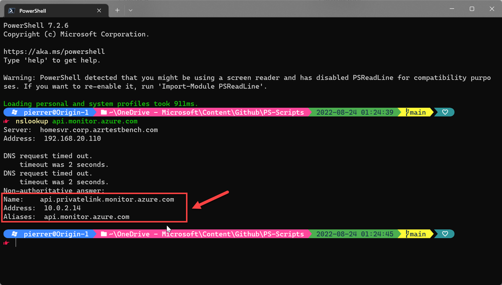Screen dimensions: 502x285
Task: Click the folder icon in the last prompt path
Action: [104, 234]
